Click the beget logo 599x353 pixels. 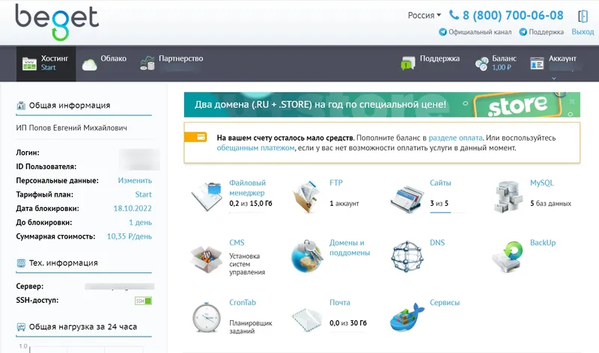(x=57, y=22)
